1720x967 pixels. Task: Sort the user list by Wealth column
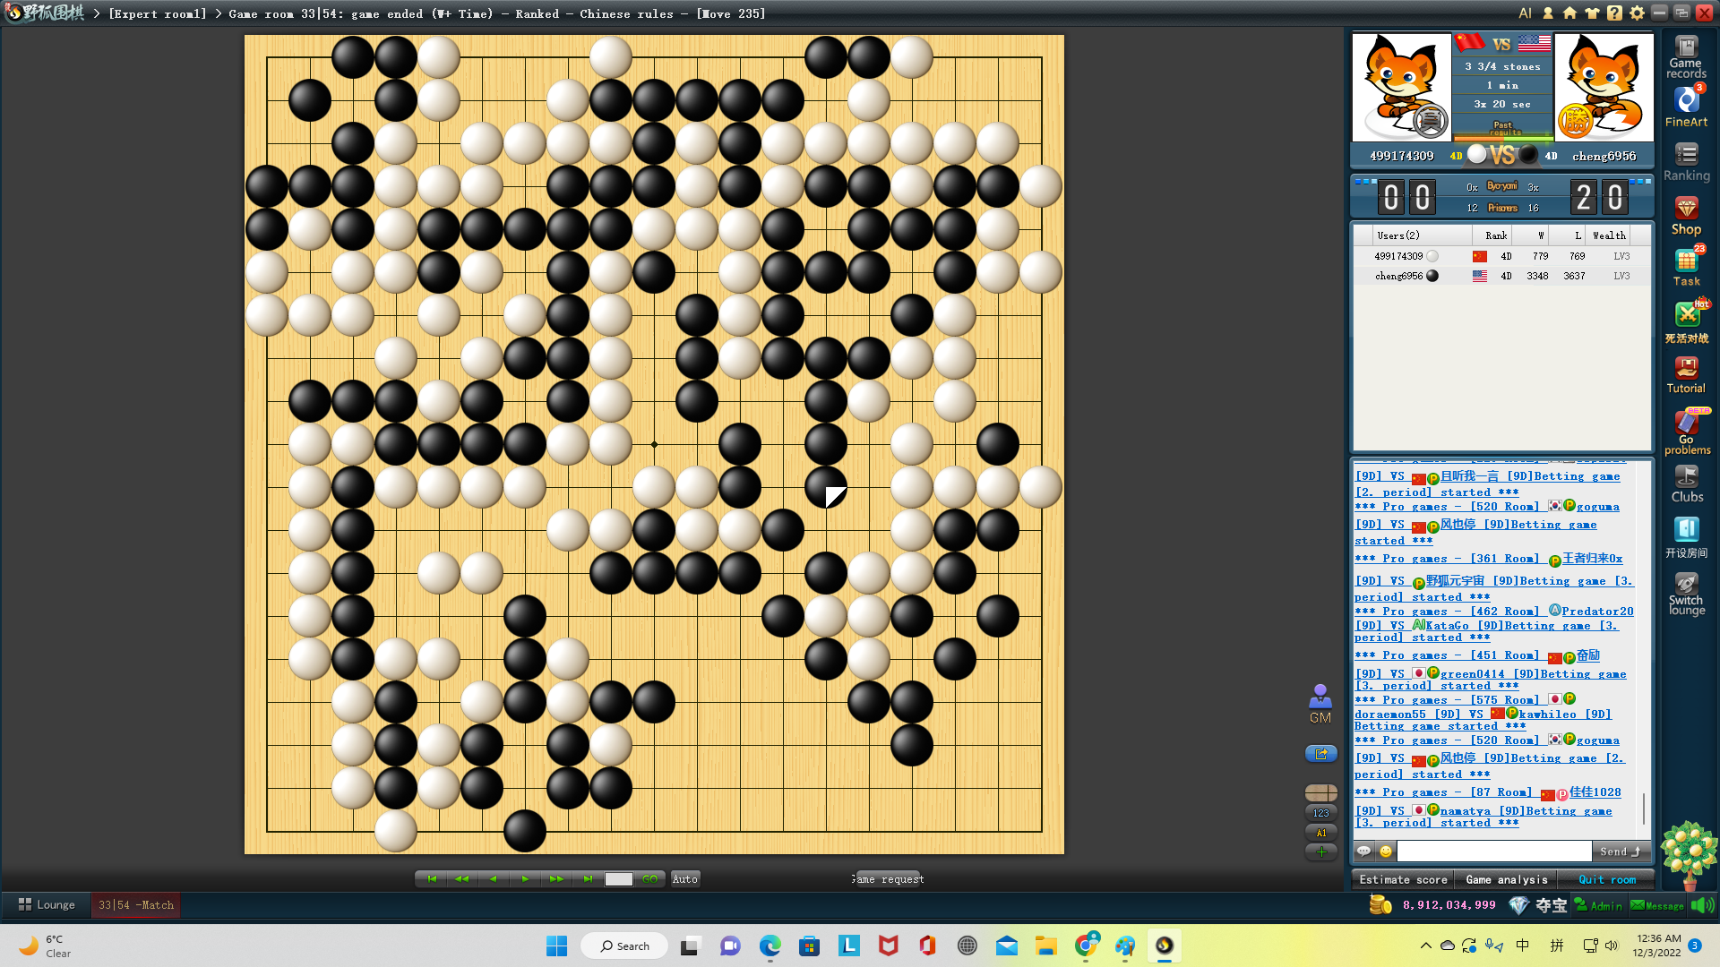pyautogui.click(x=1609, y=235)
